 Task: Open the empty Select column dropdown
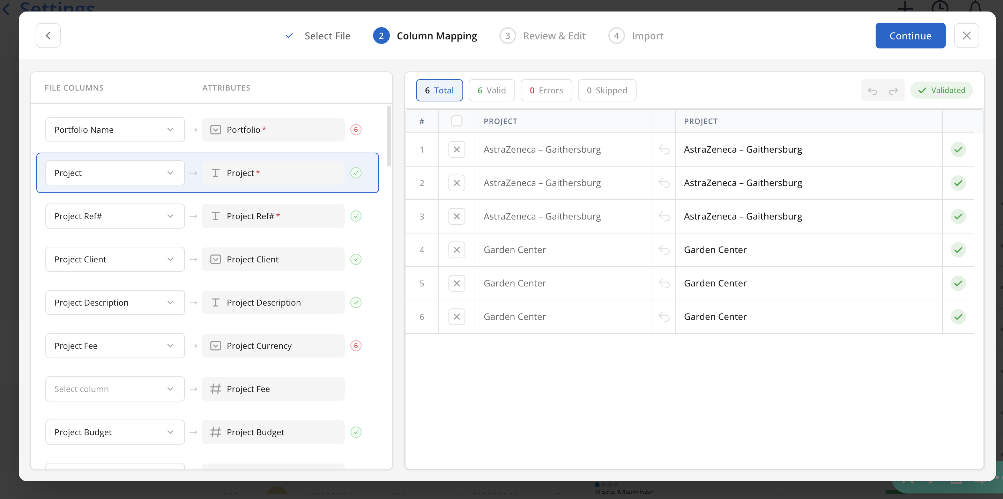point(115,389)
